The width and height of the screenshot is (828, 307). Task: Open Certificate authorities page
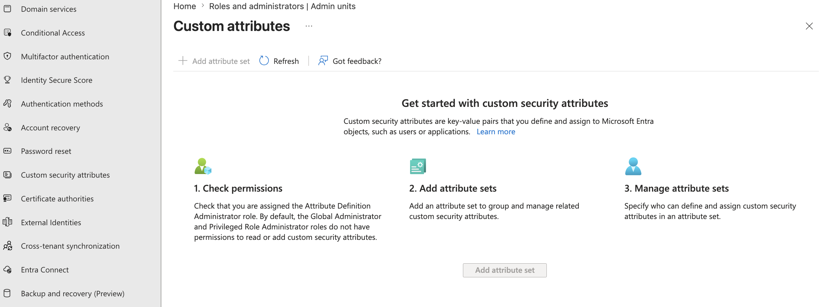57,199
